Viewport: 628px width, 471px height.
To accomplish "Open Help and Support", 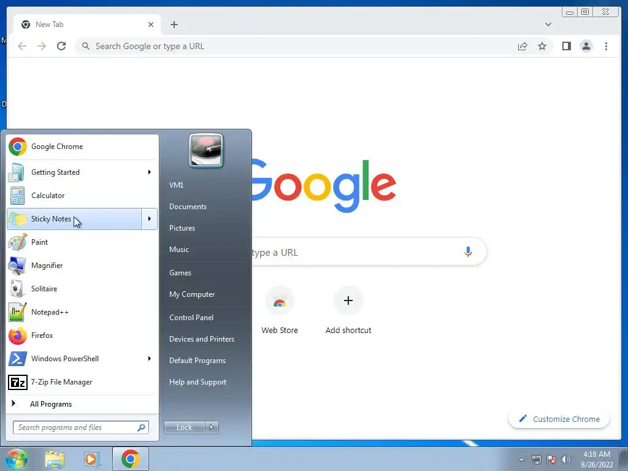I will coord(197,382).
